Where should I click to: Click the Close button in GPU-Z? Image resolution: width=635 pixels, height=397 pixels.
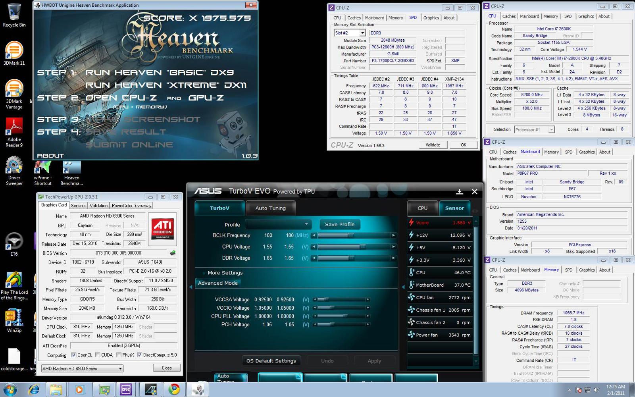[167, 368]
